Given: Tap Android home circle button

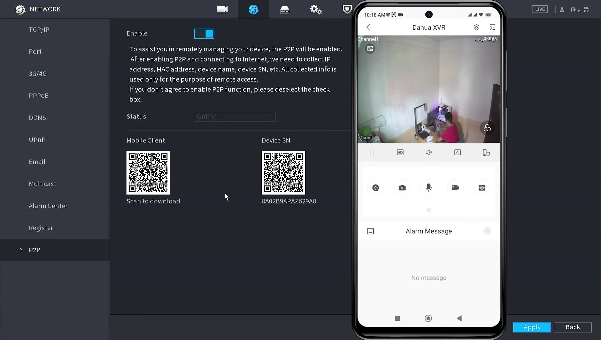Looking at the screenshot, I should tap(428, 318).
